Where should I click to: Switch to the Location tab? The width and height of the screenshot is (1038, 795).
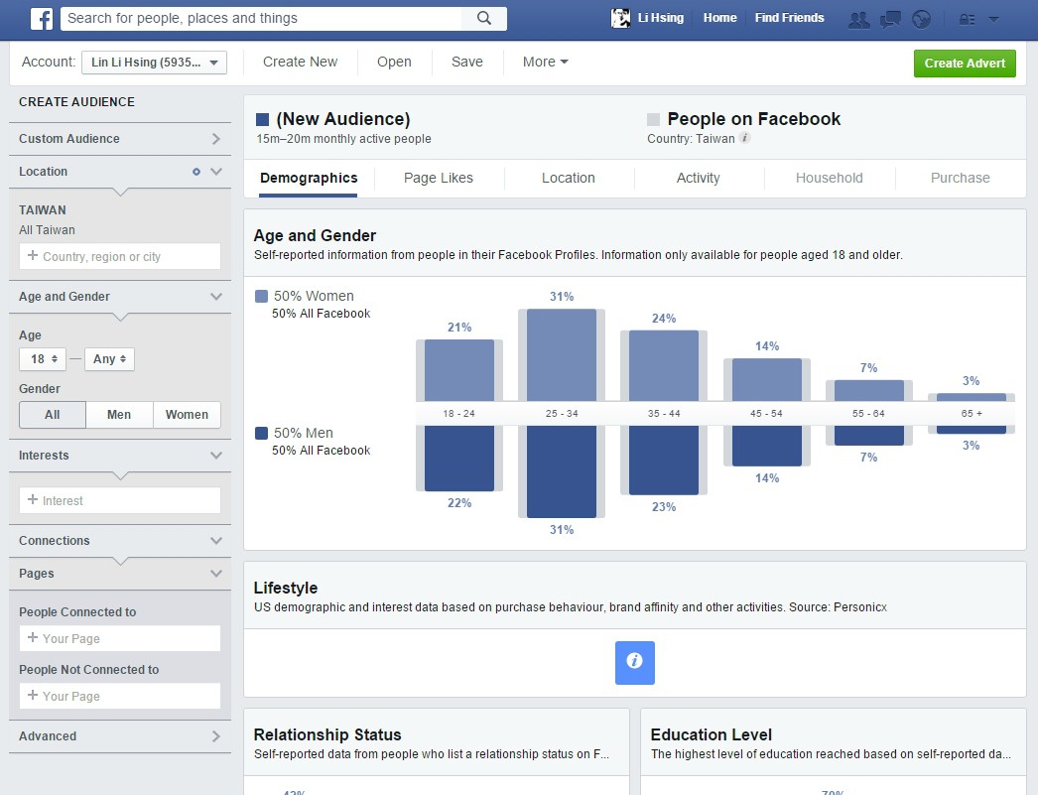tap(568, 178)
